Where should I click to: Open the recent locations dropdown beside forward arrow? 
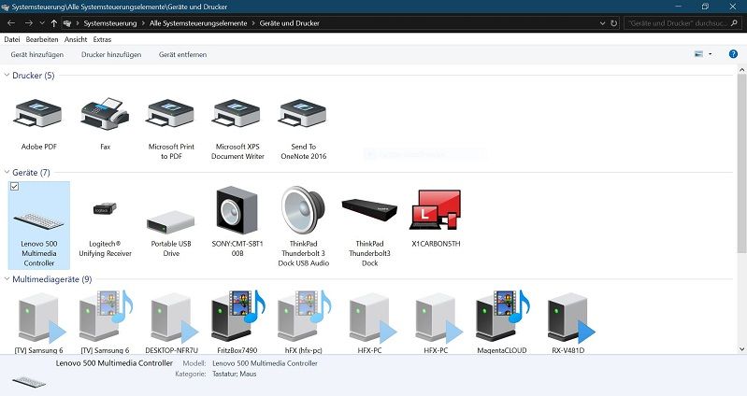coord(42,22)
